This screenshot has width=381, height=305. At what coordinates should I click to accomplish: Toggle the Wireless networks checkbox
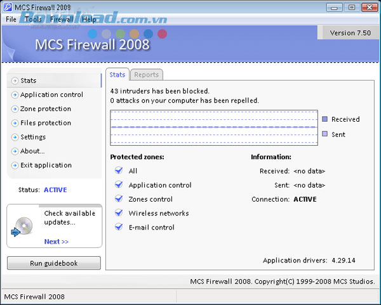click(118, 213)
